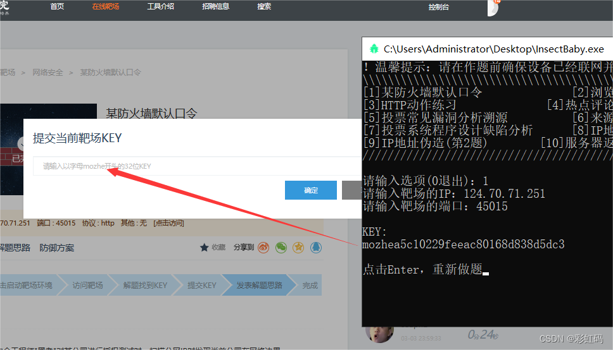The image size is (613, 350).
Task: Click the [7]投票系统程序设计缺陷分析 console option
Action: 448,130
